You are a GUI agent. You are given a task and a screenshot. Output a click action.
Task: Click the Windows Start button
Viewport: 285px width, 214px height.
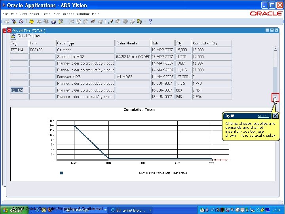tap(14, 210)
